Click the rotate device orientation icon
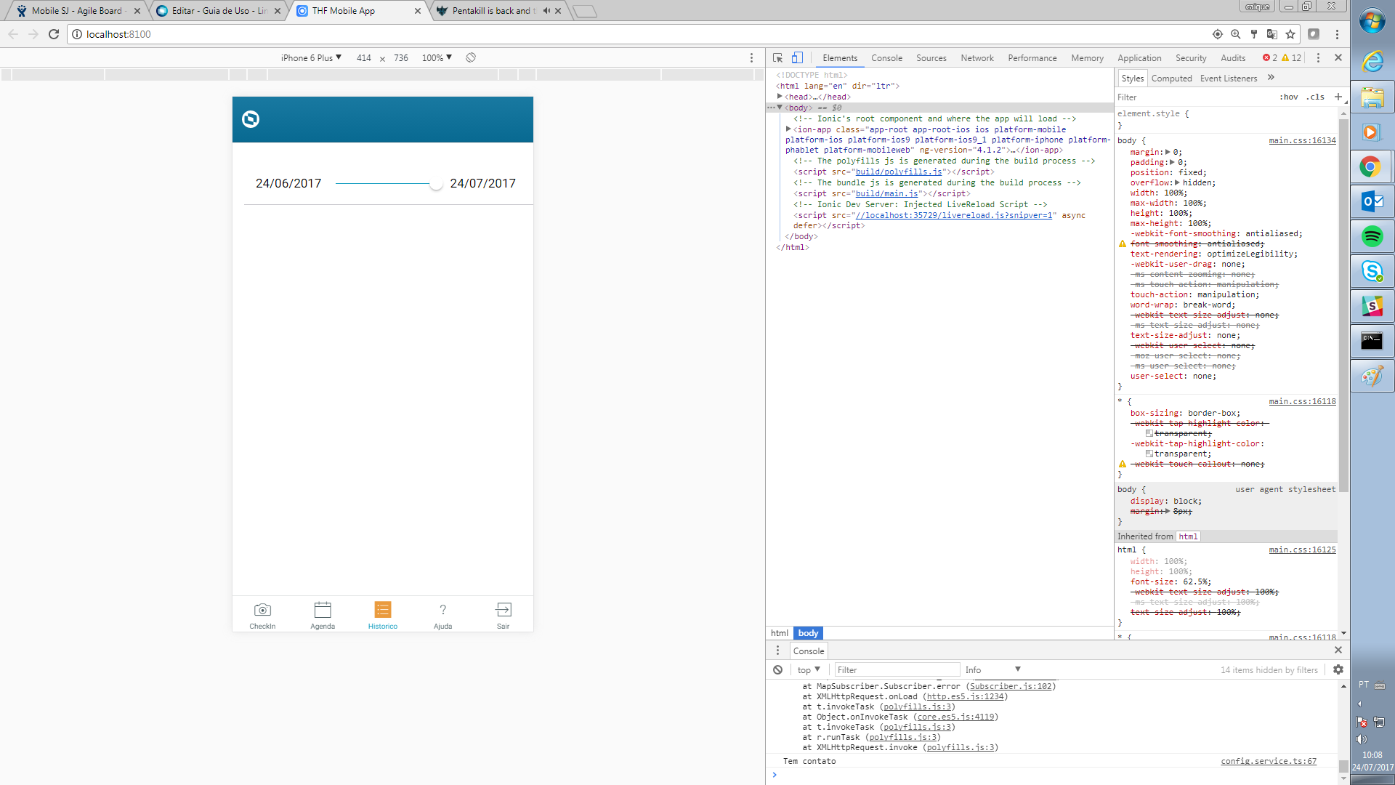Screen dimensions: 1395x785 tap(471, 57)
